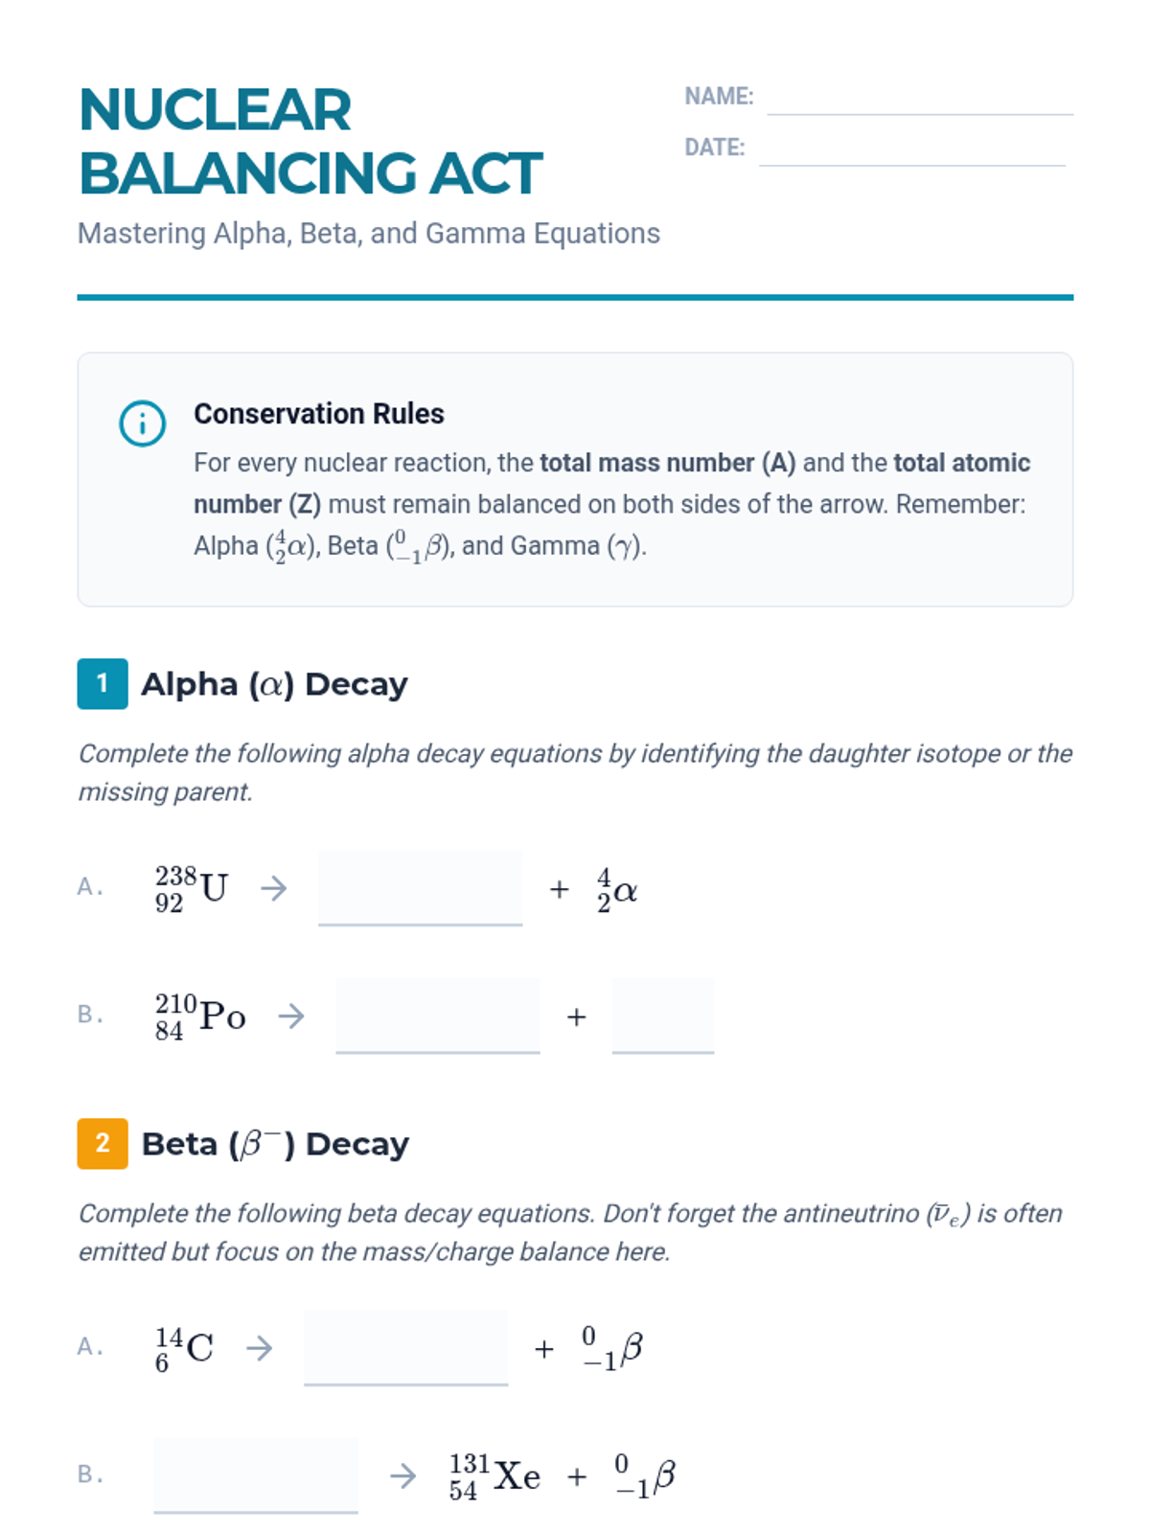Click the Alpha Decay section heading
Image resolution: width=1150 pixels, height=1533 pixels.
(x=274, y=684)
